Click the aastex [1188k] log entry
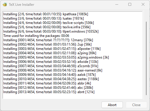 point(51,79)
